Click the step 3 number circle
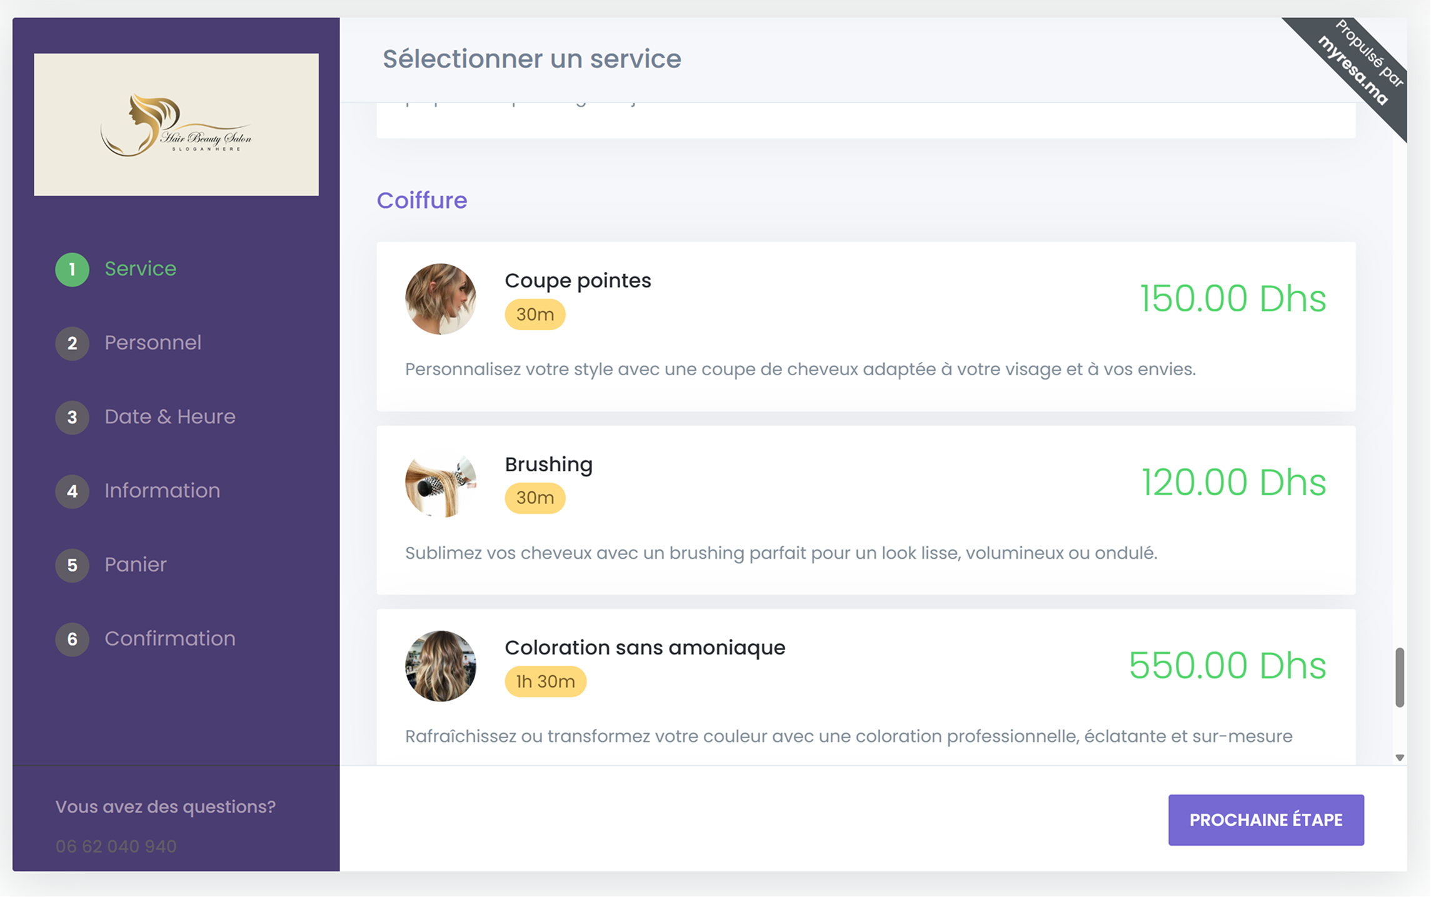This screenshot has width=1431, height=897. [x=72, y=417]
